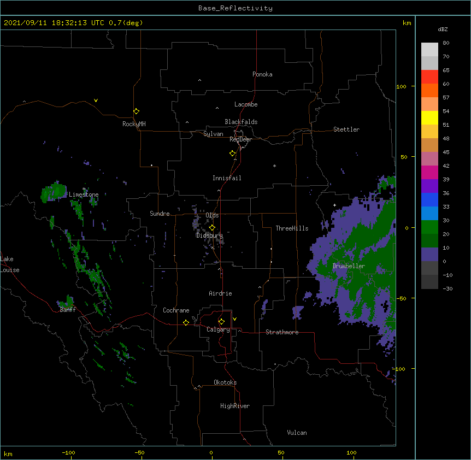Select the yellow diamond marker below Cochrane
471x460 pixels.
[186, 322]
